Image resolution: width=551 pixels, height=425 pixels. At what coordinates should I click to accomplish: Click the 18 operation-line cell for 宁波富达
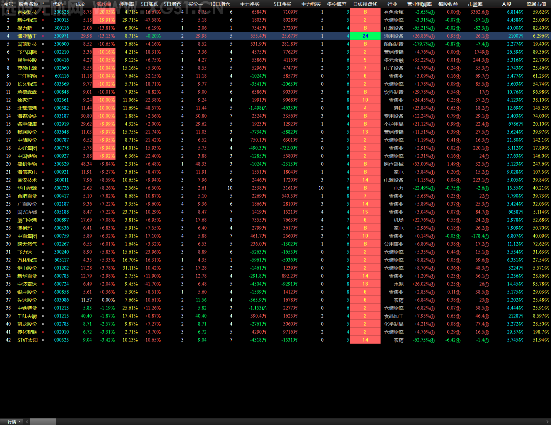pyautogui.click(x=365, y=284)
